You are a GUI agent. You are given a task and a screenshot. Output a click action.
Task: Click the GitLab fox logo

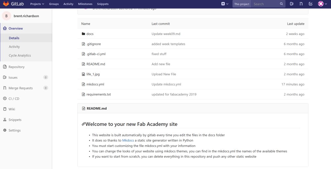tap(6, 4)
